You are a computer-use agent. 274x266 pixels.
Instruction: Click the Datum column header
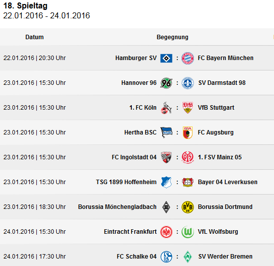[34, 37]
